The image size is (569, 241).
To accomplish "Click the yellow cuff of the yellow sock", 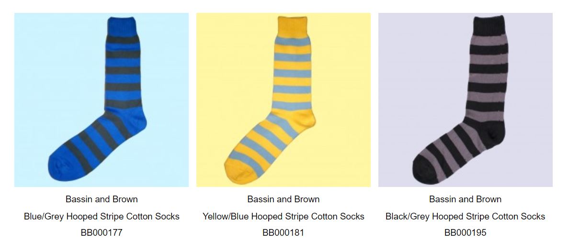I will coord(293,25).
